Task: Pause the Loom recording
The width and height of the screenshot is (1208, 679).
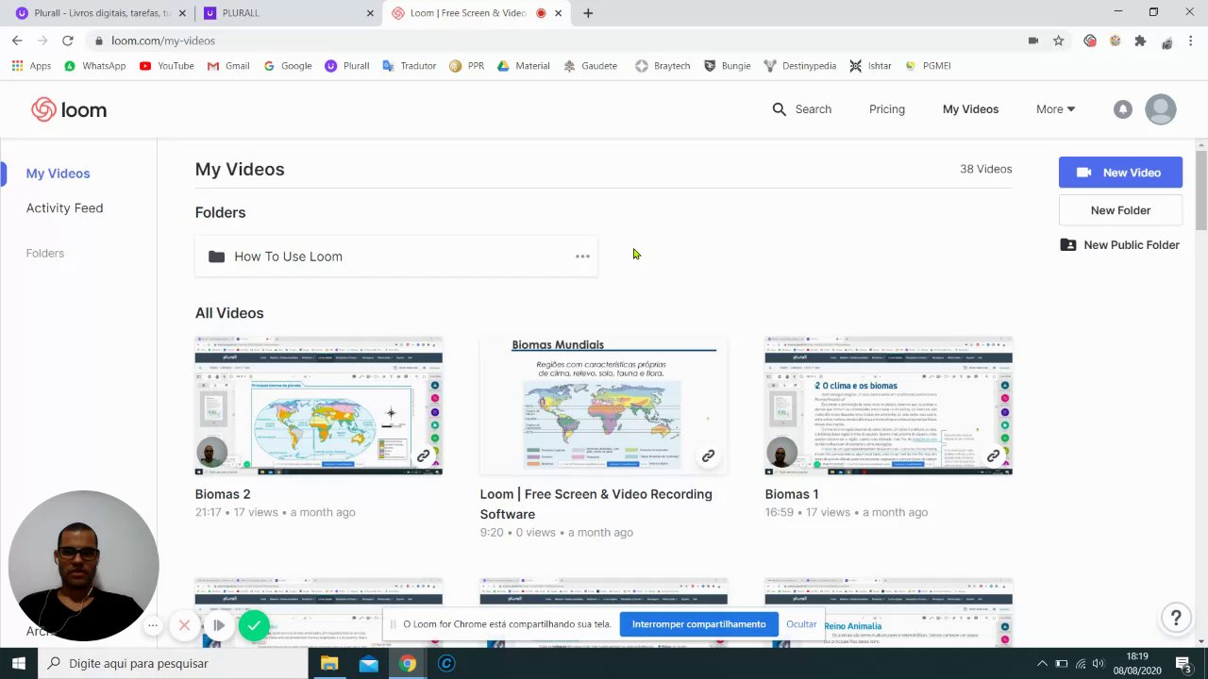Action: (218, 625)
